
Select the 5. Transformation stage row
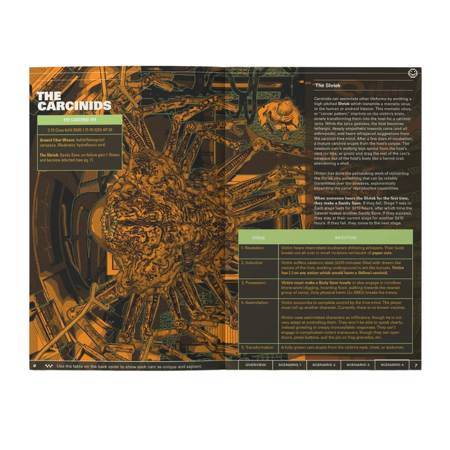click(325, 348)
